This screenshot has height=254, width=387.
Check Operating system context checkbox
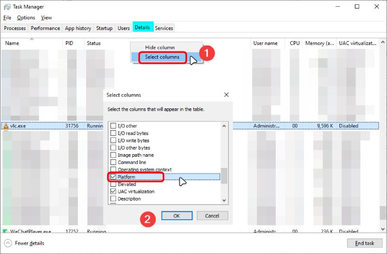(x=113, y=169)
